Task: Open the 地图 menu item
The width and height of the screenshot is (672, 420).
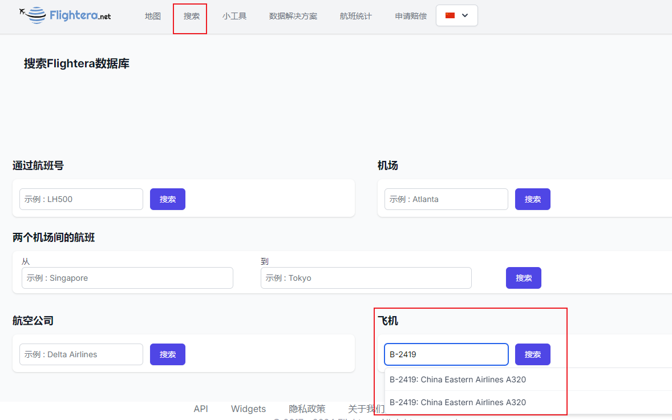Action: 152,17
